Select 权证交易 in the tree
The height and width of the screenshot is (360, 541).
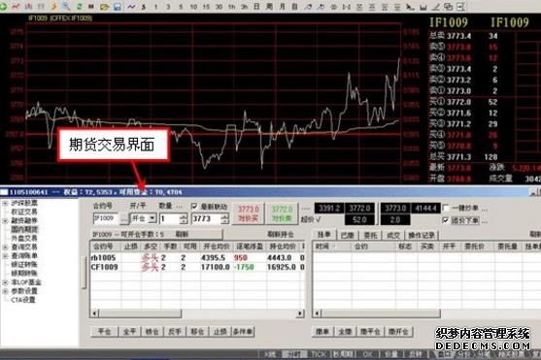click(x=24, y=212)
